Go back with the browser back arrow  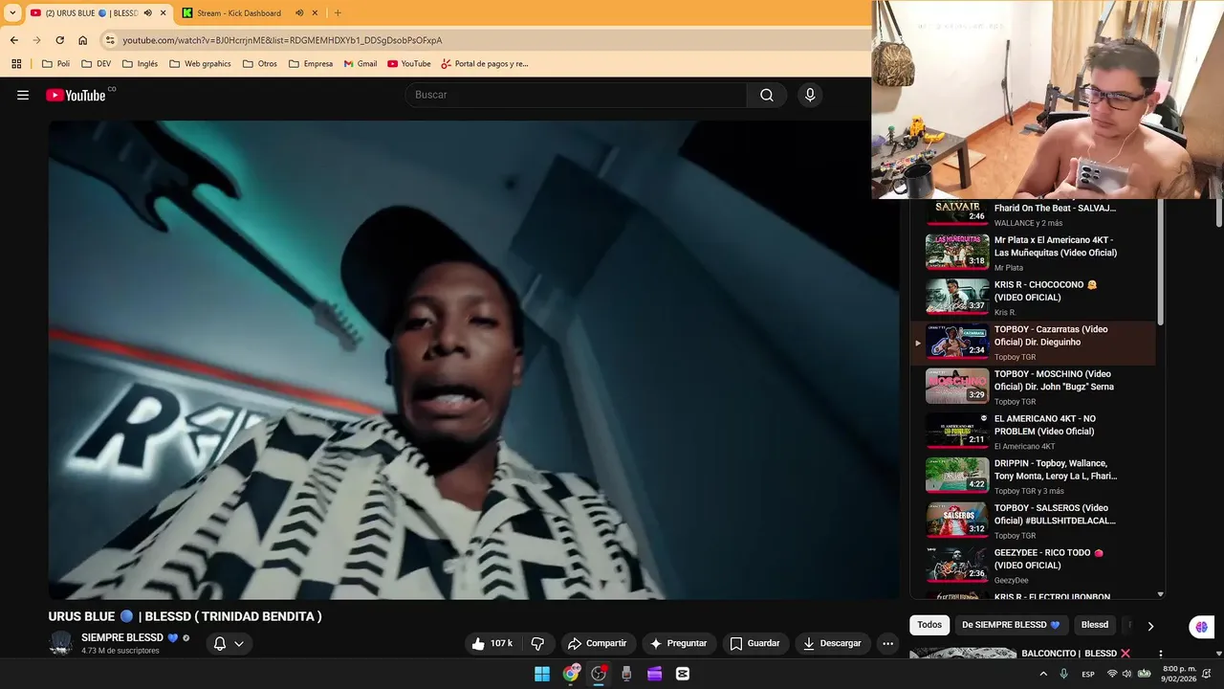pyautogui.click(x=14, y=40)
